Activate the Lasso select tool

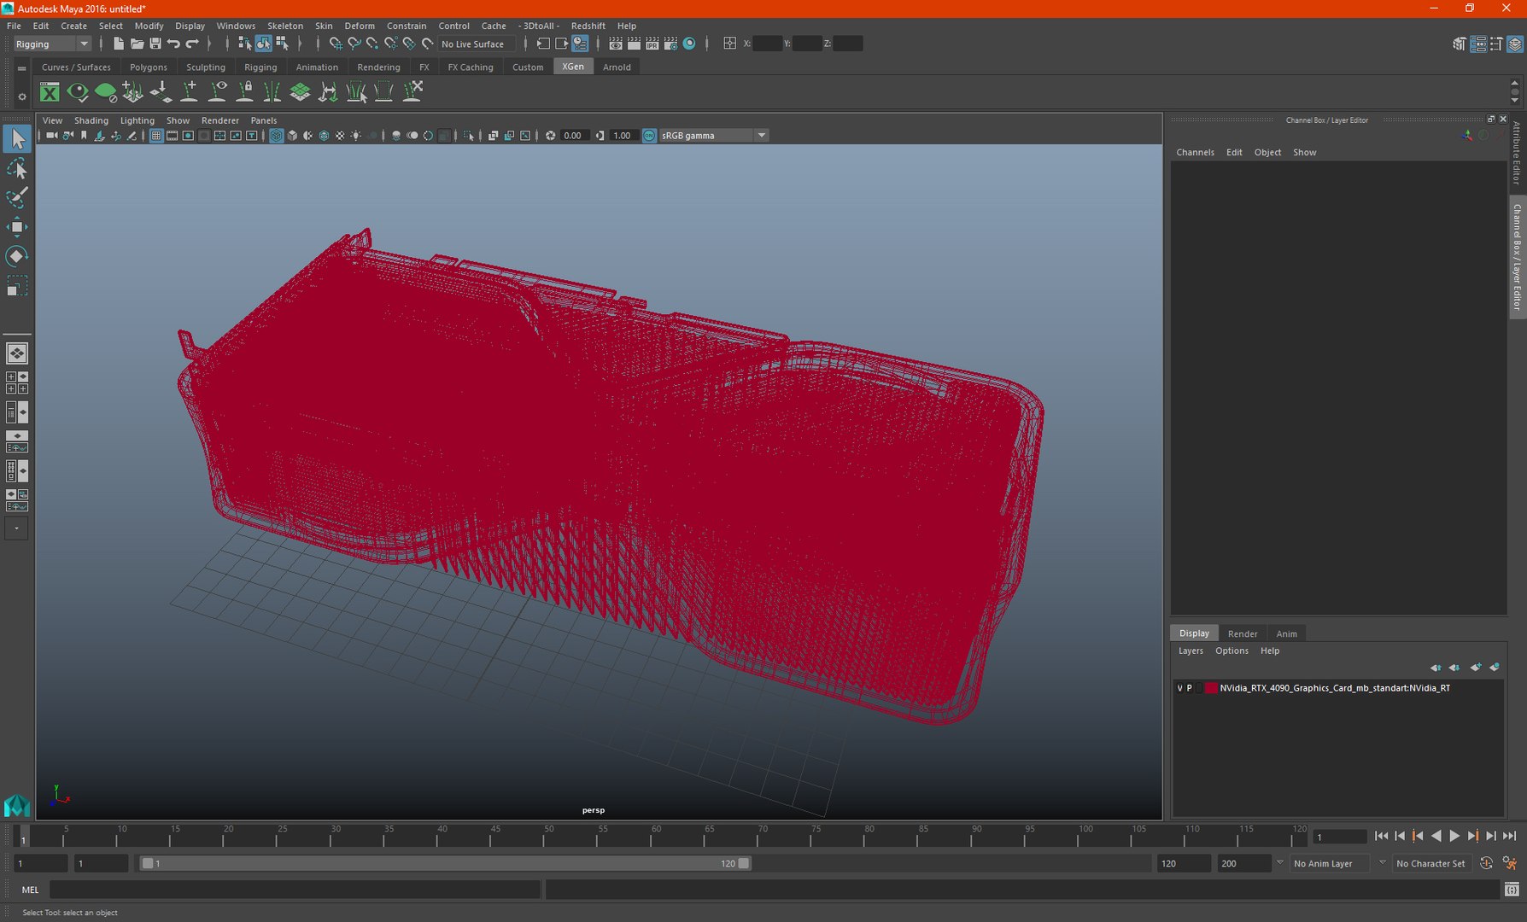(16, 168)
